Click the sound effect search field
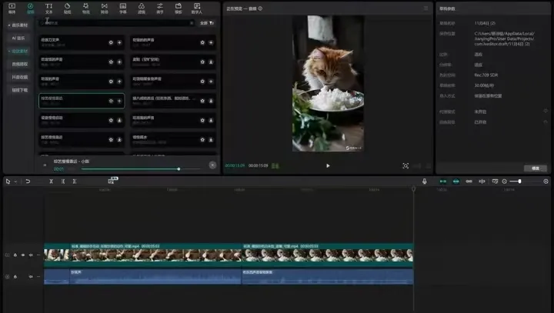 pyautogui.click(x=117, y=23)
